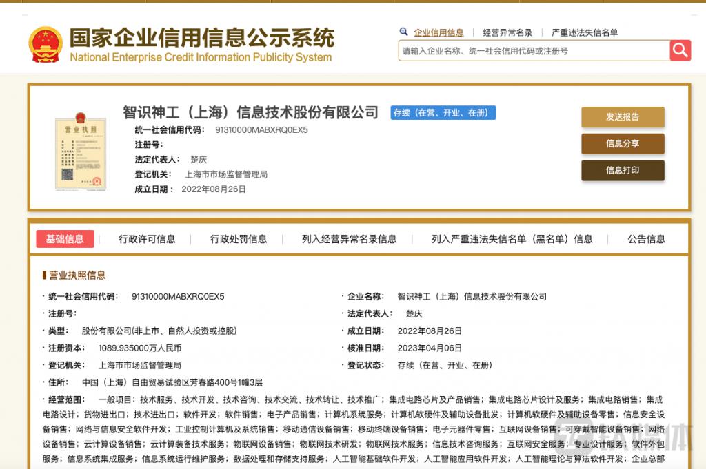Click the small magnifier icon beside 企业信用信息
706x469 pixels.
(x=404, y=32)
